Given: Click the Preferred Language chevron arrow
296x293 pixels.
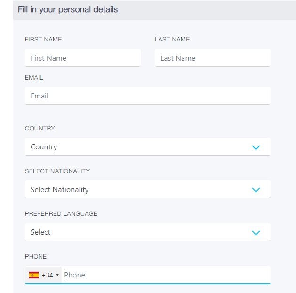Looking at the screenshot, I should (256, 233).
